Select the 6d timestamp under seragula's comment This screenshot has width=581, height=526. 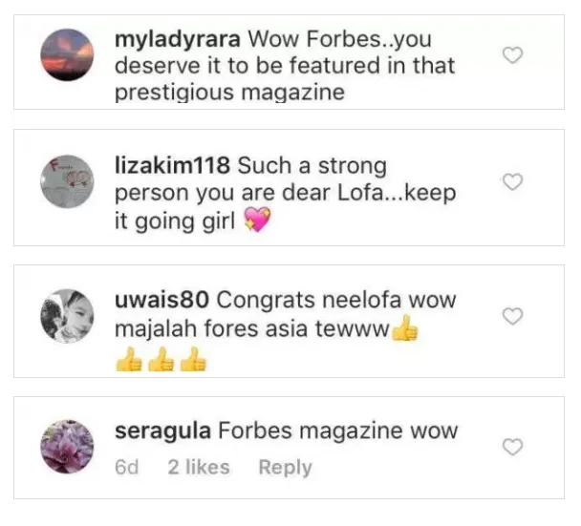point(127,467)
